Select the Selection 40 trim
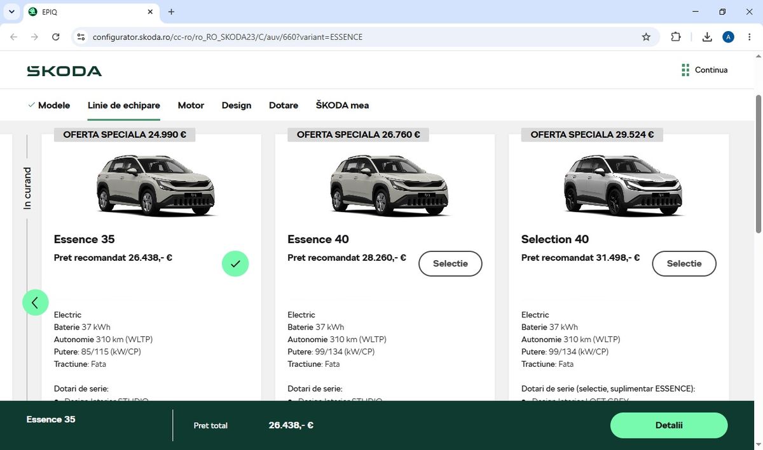The width and height of the screenshot is (763, 450). pos(684,263)
